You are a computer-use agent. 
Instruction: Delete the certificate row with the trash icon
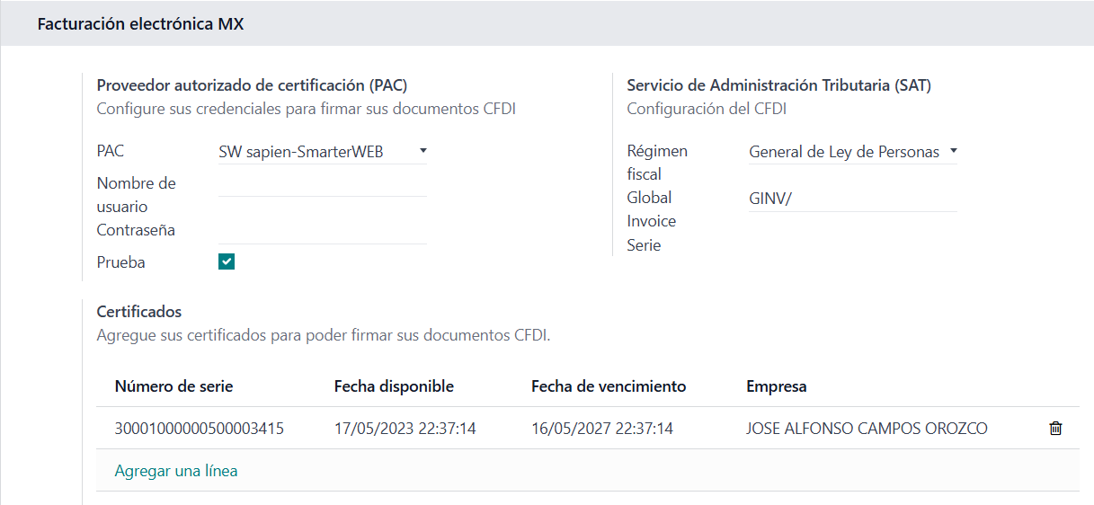point(1055,429)
